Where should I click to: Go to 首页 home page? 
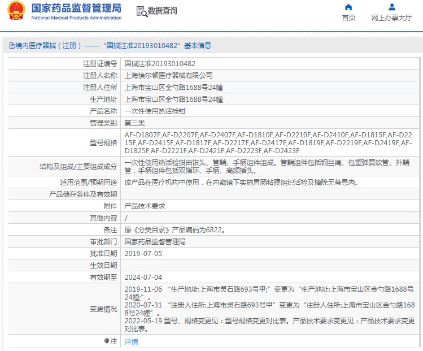click(348, 18)
